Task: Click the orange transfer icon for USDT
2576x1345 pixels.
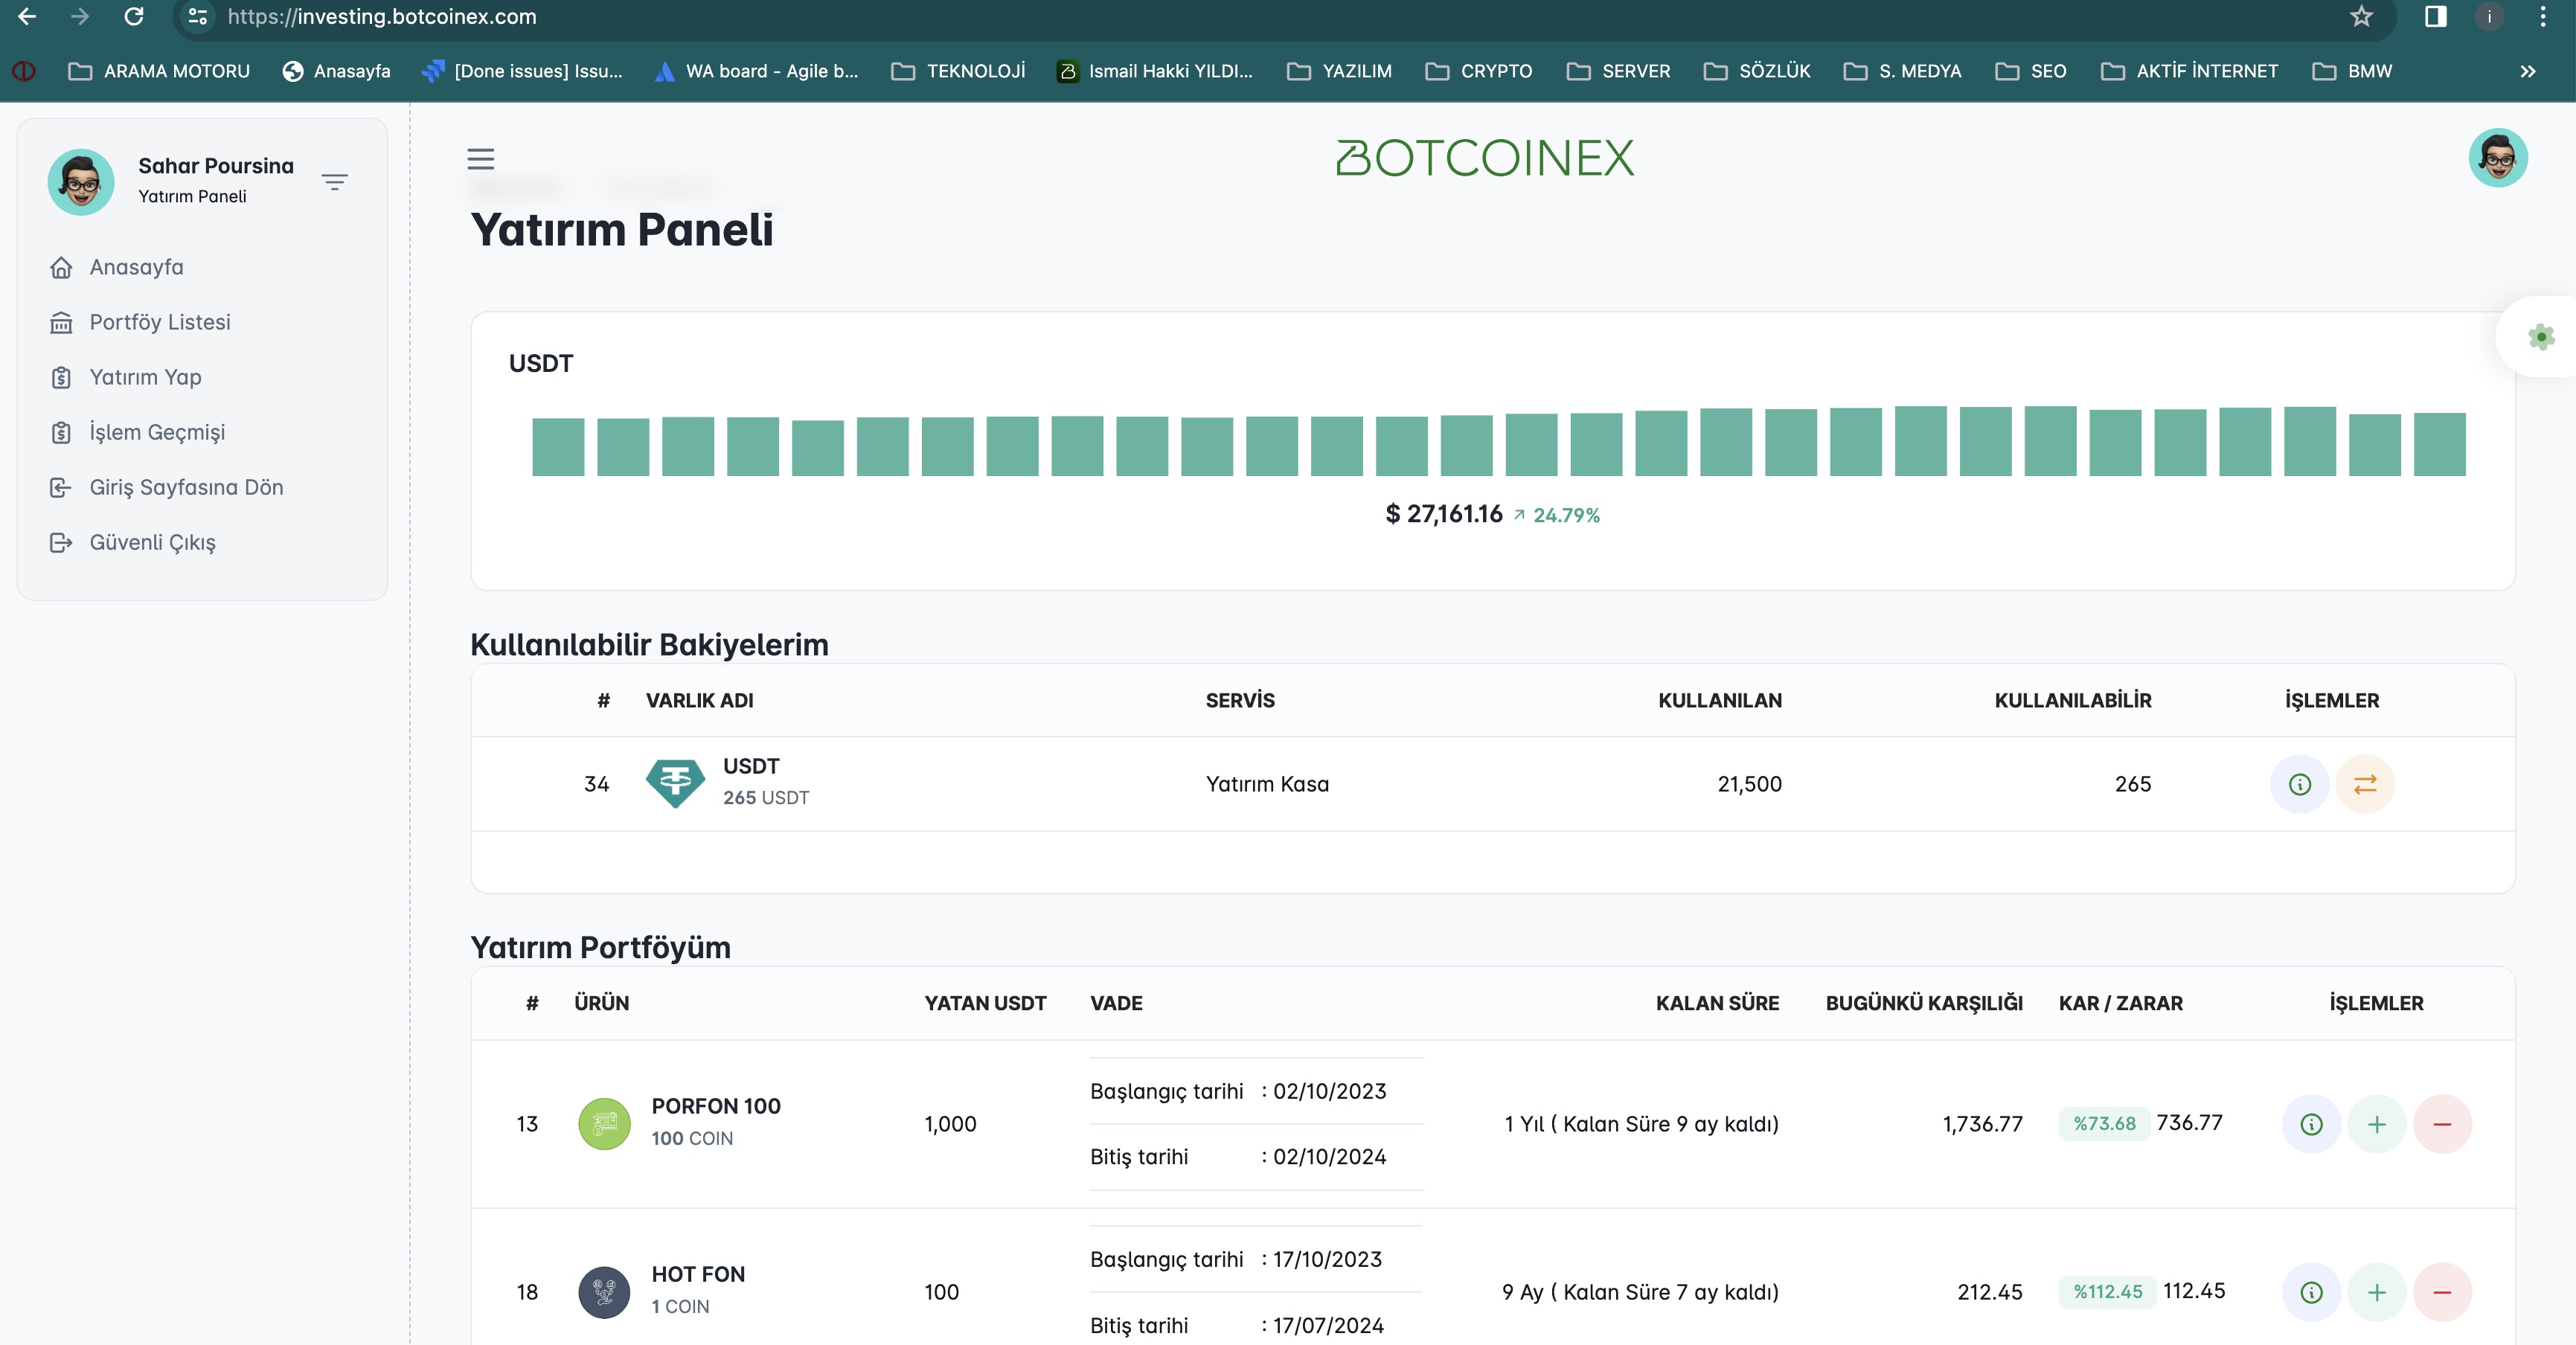Action: (2365, 784)
